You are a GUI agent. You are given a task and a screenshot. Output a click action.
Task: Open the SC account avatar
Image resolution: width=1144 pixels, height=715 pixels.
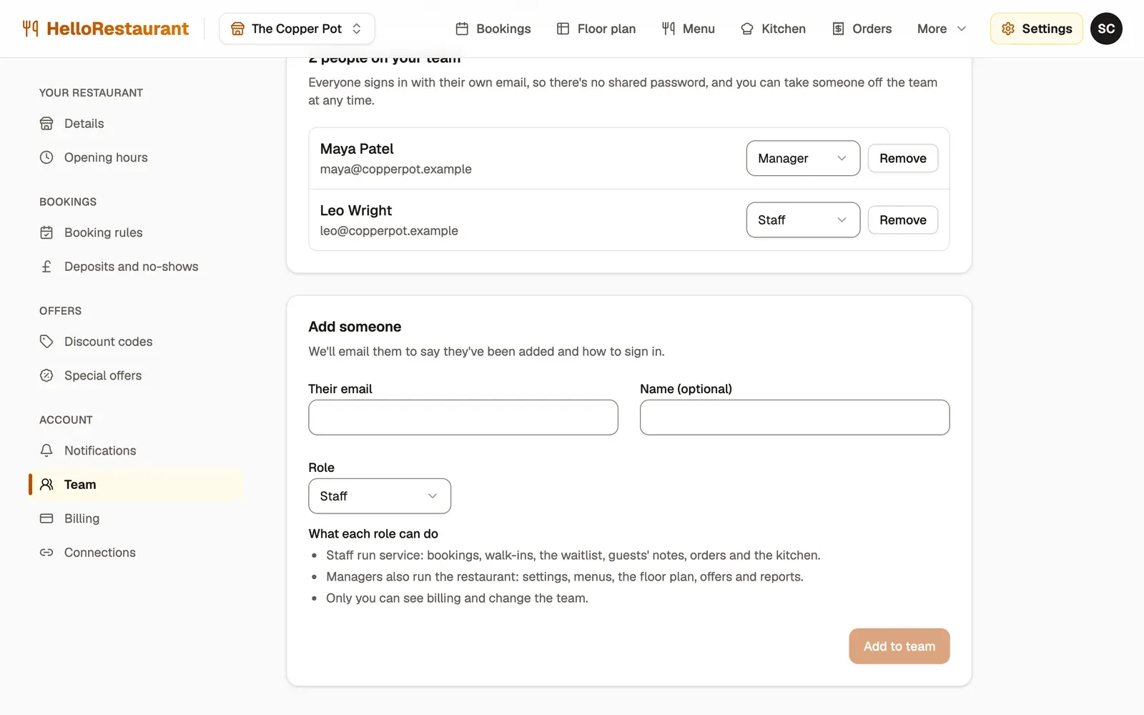pos(1106,29)
